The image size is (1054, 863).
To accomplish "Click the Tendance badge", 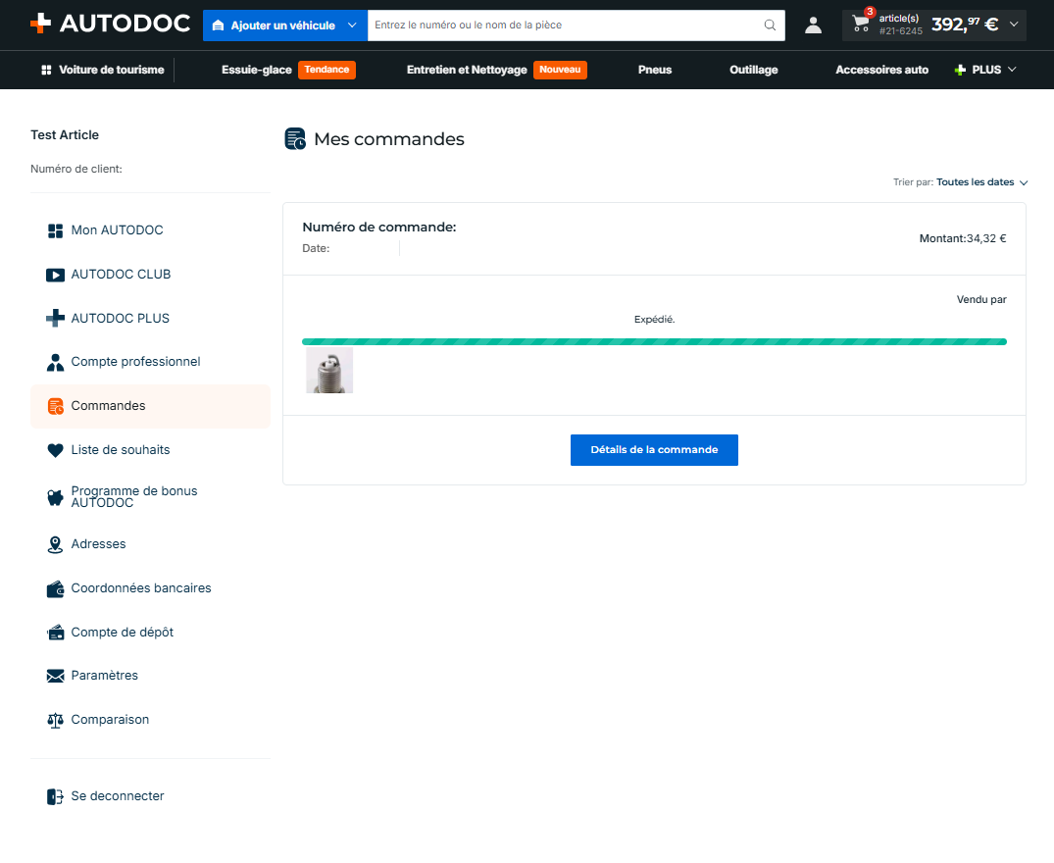I will point(326,70).
